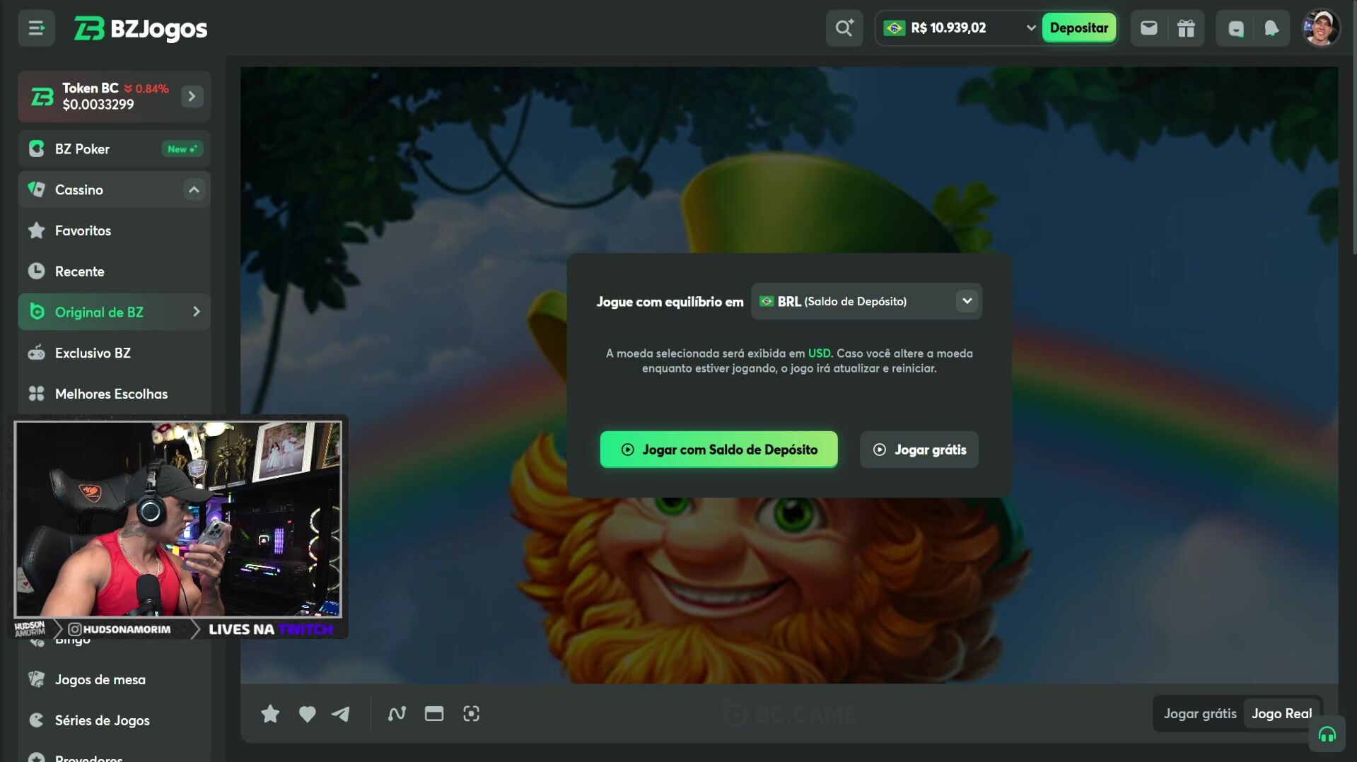Share the game via paper plane icon
Screen dimensions: 1357x762
tap(341, 714)
